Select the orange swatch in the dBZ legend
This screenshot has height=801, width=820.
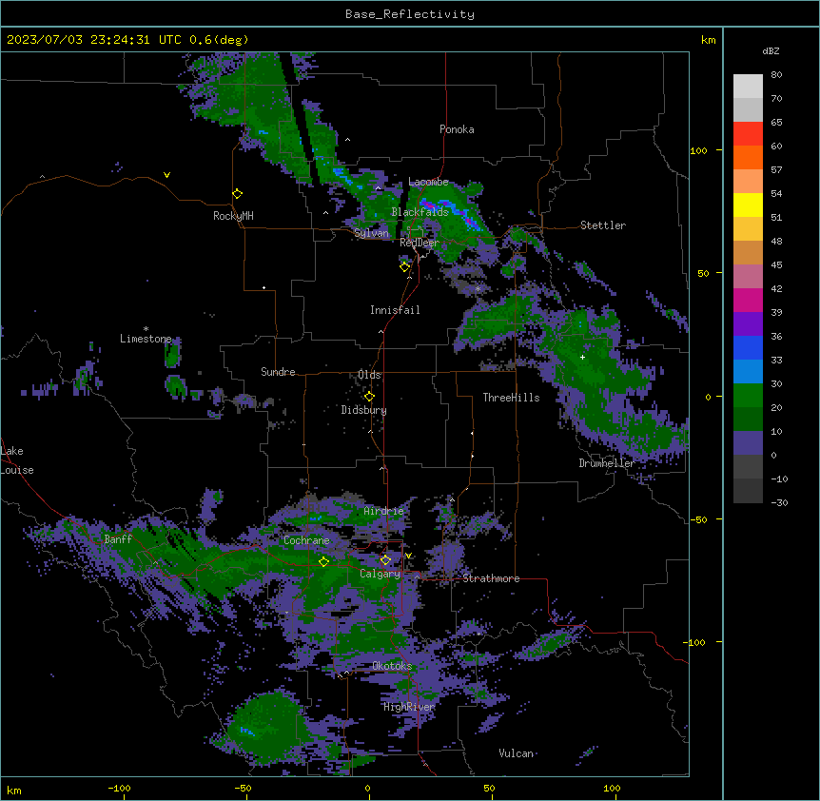[x=748, y=157]
